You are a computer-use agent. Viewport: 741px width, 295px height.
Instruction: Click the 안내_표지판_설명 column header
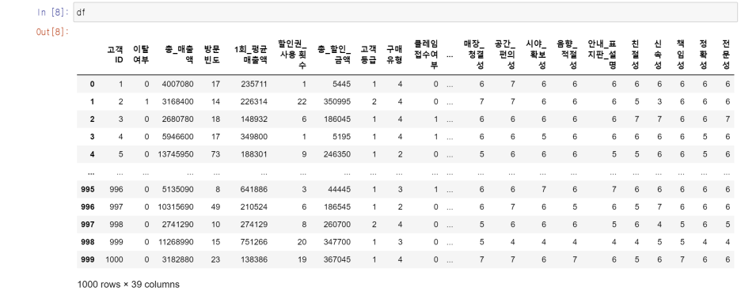(602, 55)
